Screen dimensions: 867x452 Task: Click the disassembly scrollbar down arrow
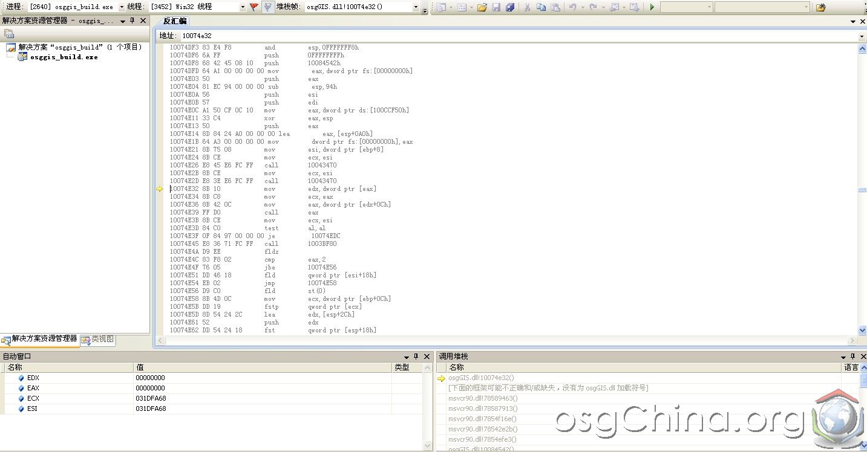[x=862, y=331]
